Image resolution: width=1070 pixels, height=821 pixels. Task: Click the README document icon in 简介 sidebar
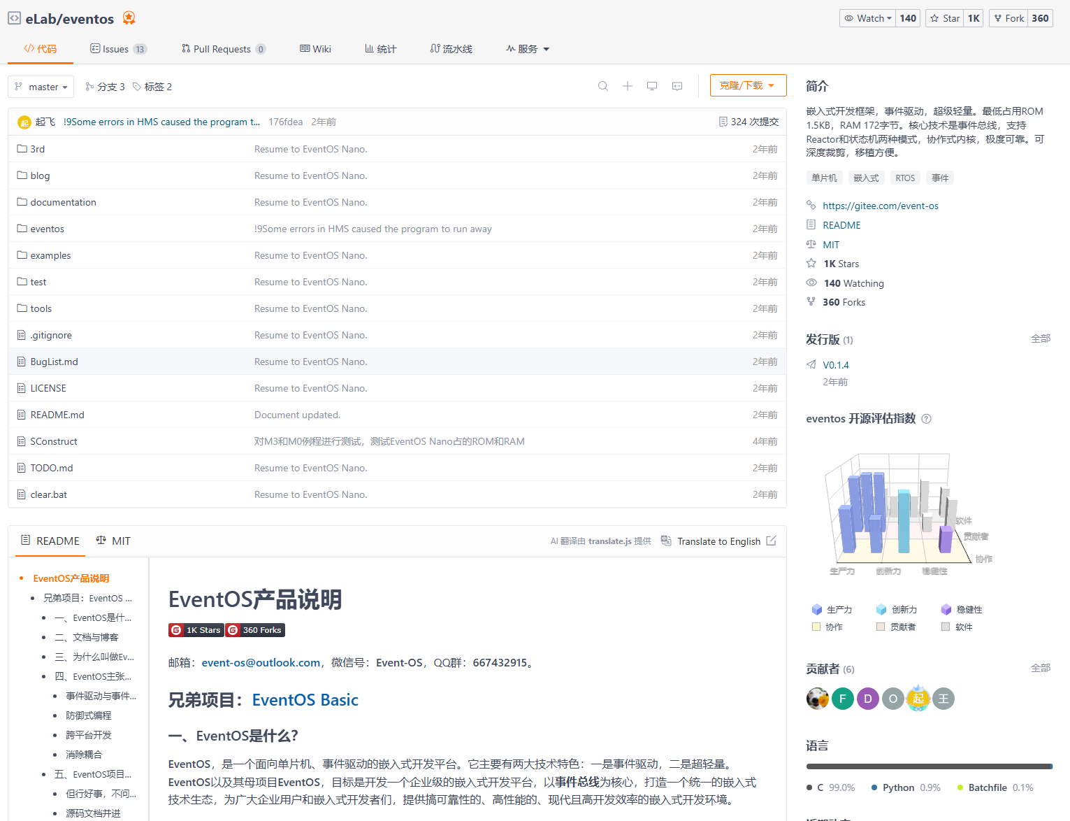click(x=811, y=224)
